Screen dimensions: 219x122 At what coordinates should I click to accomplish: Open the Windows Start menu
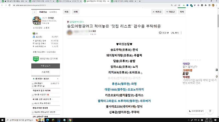[2, 120]
